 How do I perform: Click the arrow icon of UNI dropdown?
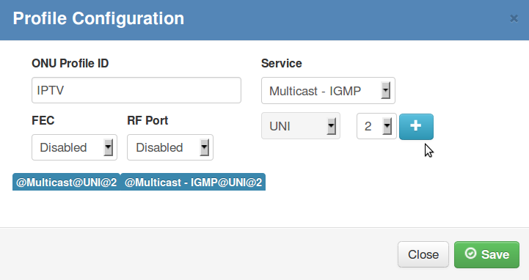tap(332, 126)
